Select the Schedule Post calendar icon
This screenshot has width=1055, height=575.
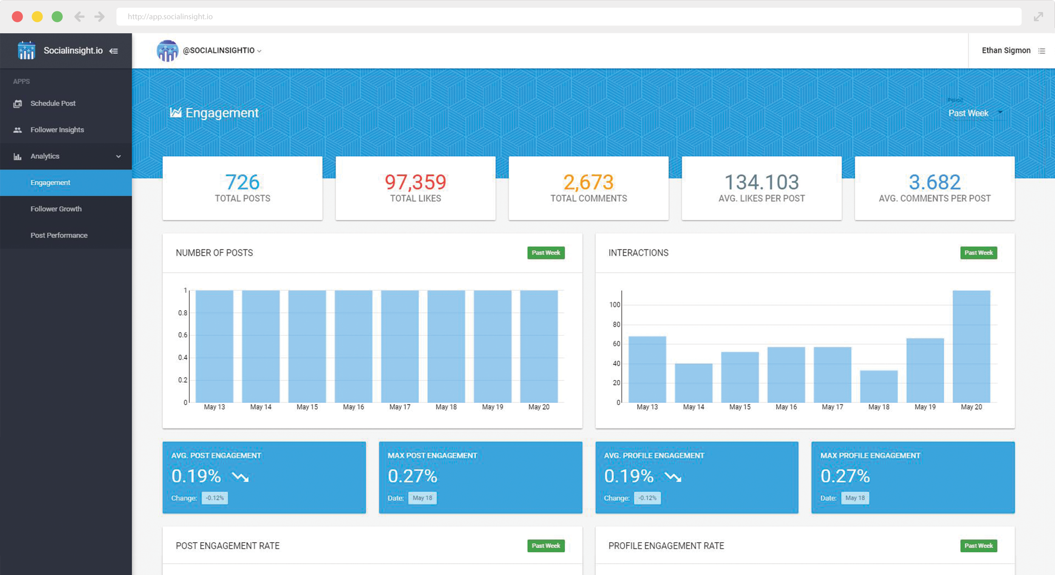coord(18,103)
